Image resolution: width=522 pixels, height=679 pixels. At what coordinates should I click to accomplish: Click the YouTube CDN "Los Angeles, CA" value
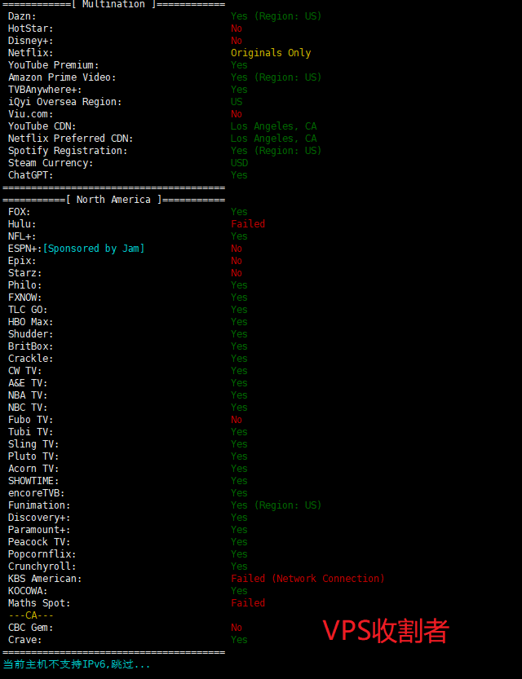pos(273,126)
